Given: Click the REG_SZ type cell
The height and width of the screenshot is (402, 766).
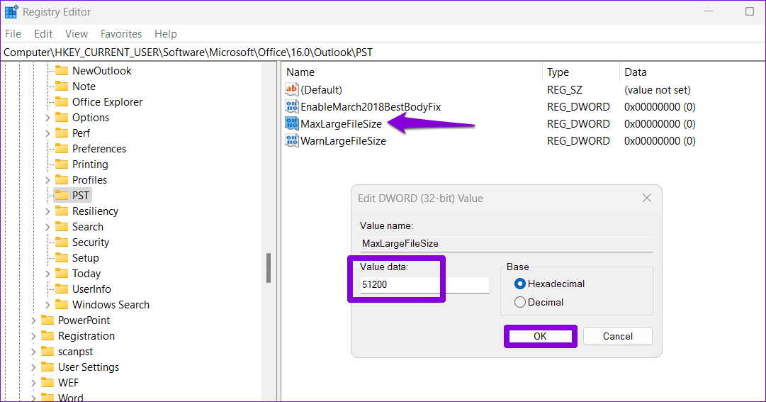Looking at the screenshot, I should click(564, 89).
